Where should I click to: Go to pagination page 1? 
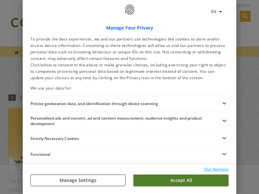click(x=12, y=98)
